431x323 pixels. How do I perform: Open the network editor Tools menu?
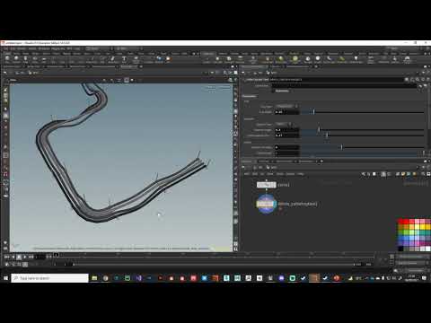tap(280, 174)
